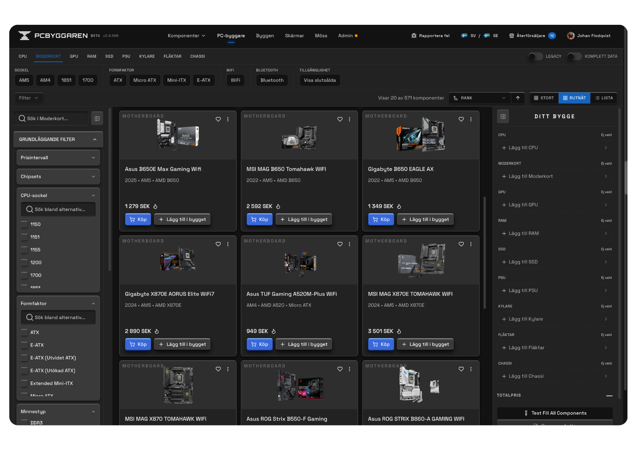The height and width of the screenshot is (450, 637).
Task: Add Asus TUF Gaming A520M-Plus to bygget
Action: [304, 344]
